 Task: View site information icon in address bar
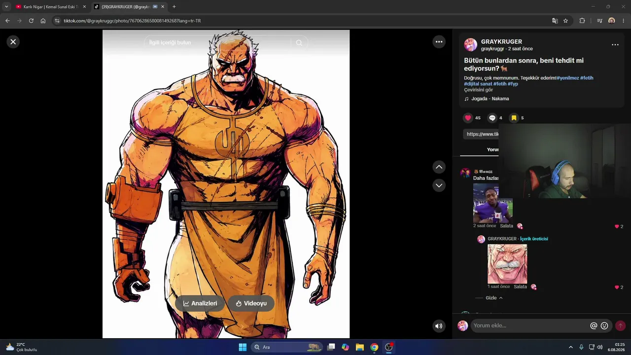tap(57, 21)
